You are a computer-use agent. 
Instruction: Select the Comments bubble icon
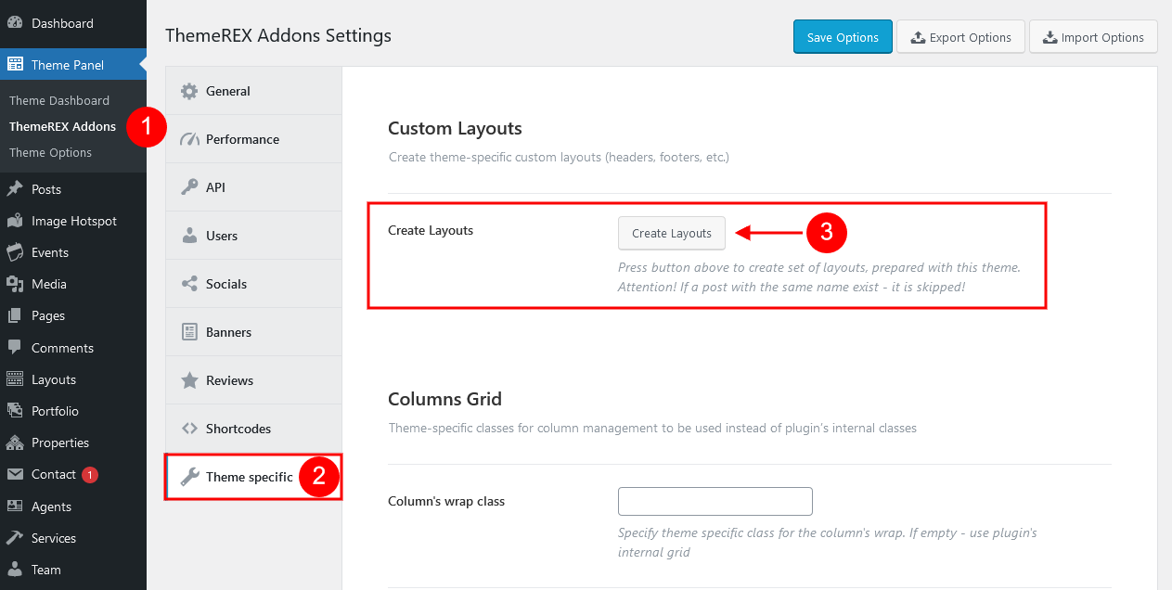click(x=15, y=348)
